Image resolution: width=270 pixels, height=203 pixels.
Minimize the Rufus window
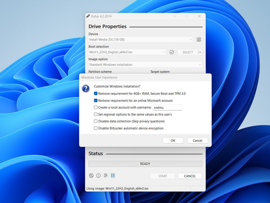coord(174,16)
